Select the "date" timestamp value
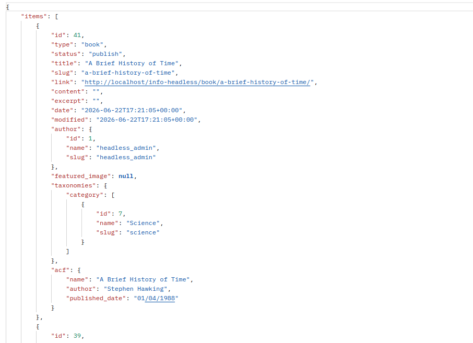This screenshot has width=473, height=343. (132, 110)
